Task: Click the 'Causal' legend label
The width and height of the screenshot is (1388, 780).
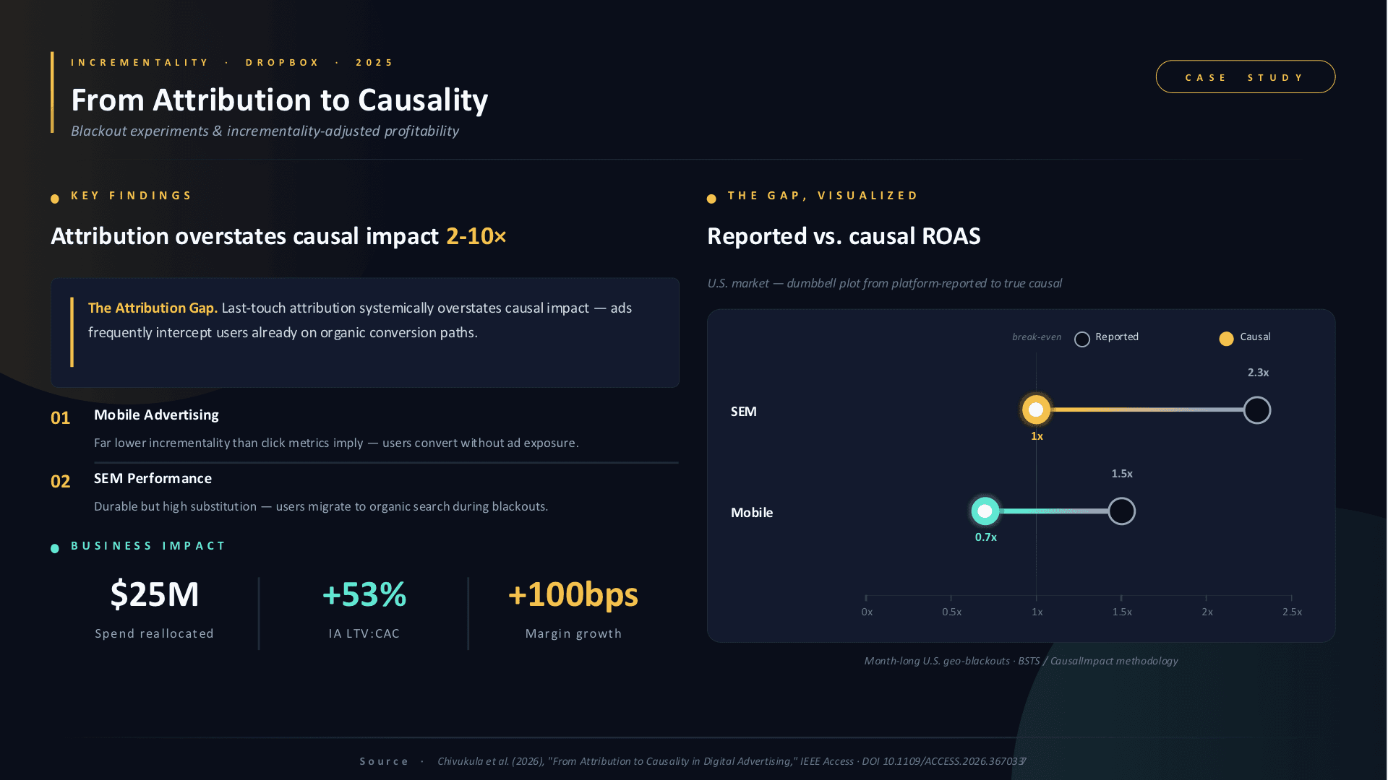Action: tap(1255, 337)
